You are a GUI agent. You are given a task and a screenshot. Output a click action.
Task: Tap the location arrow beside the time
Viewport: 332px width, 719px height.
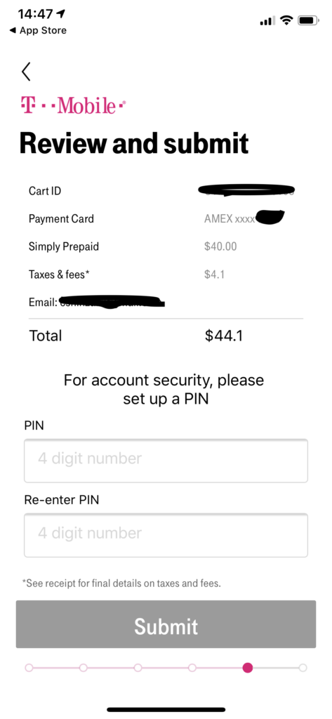coord(60,14)
